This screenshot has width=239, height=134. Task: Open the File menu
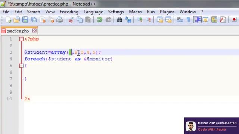point(6,12)
